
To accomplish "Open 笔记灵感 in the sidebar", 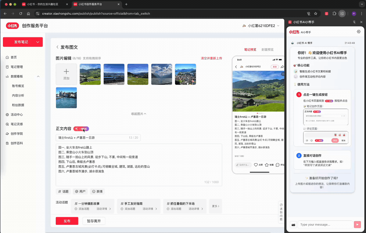I will (x=17, y=124).
